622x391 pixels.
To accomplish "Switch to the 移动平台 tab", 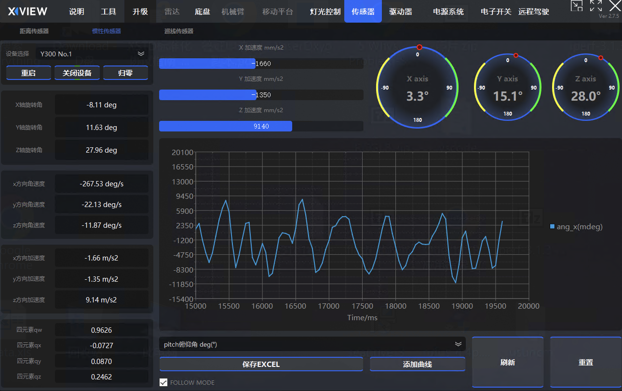I will [278, 12].
